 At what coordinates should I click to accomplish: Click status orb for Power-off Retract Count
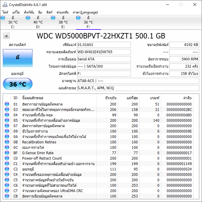tap(7, 158)
